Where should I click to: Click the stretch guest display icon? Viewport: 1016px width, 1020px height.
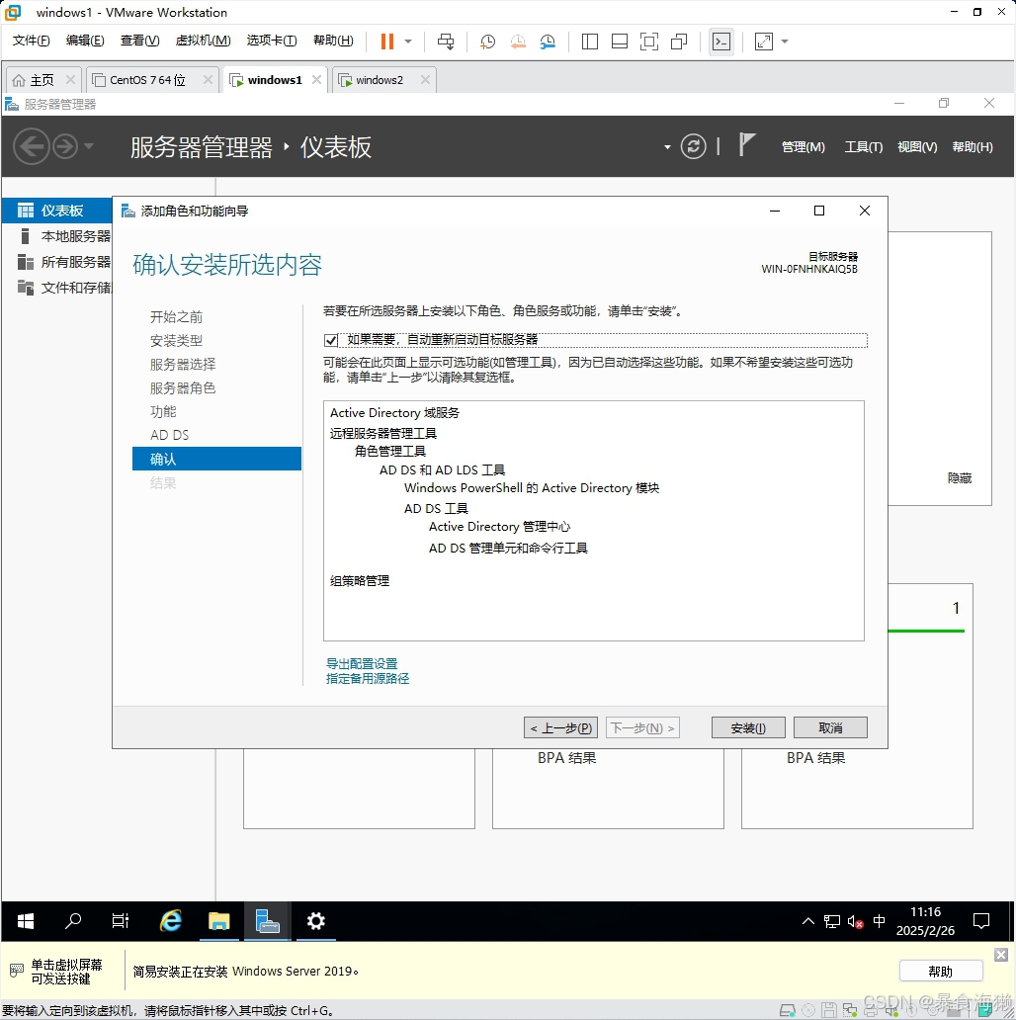click(x=764, y=42)
